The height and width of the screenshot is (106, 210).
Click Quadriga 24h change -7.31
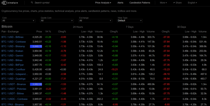coord(63,79)
